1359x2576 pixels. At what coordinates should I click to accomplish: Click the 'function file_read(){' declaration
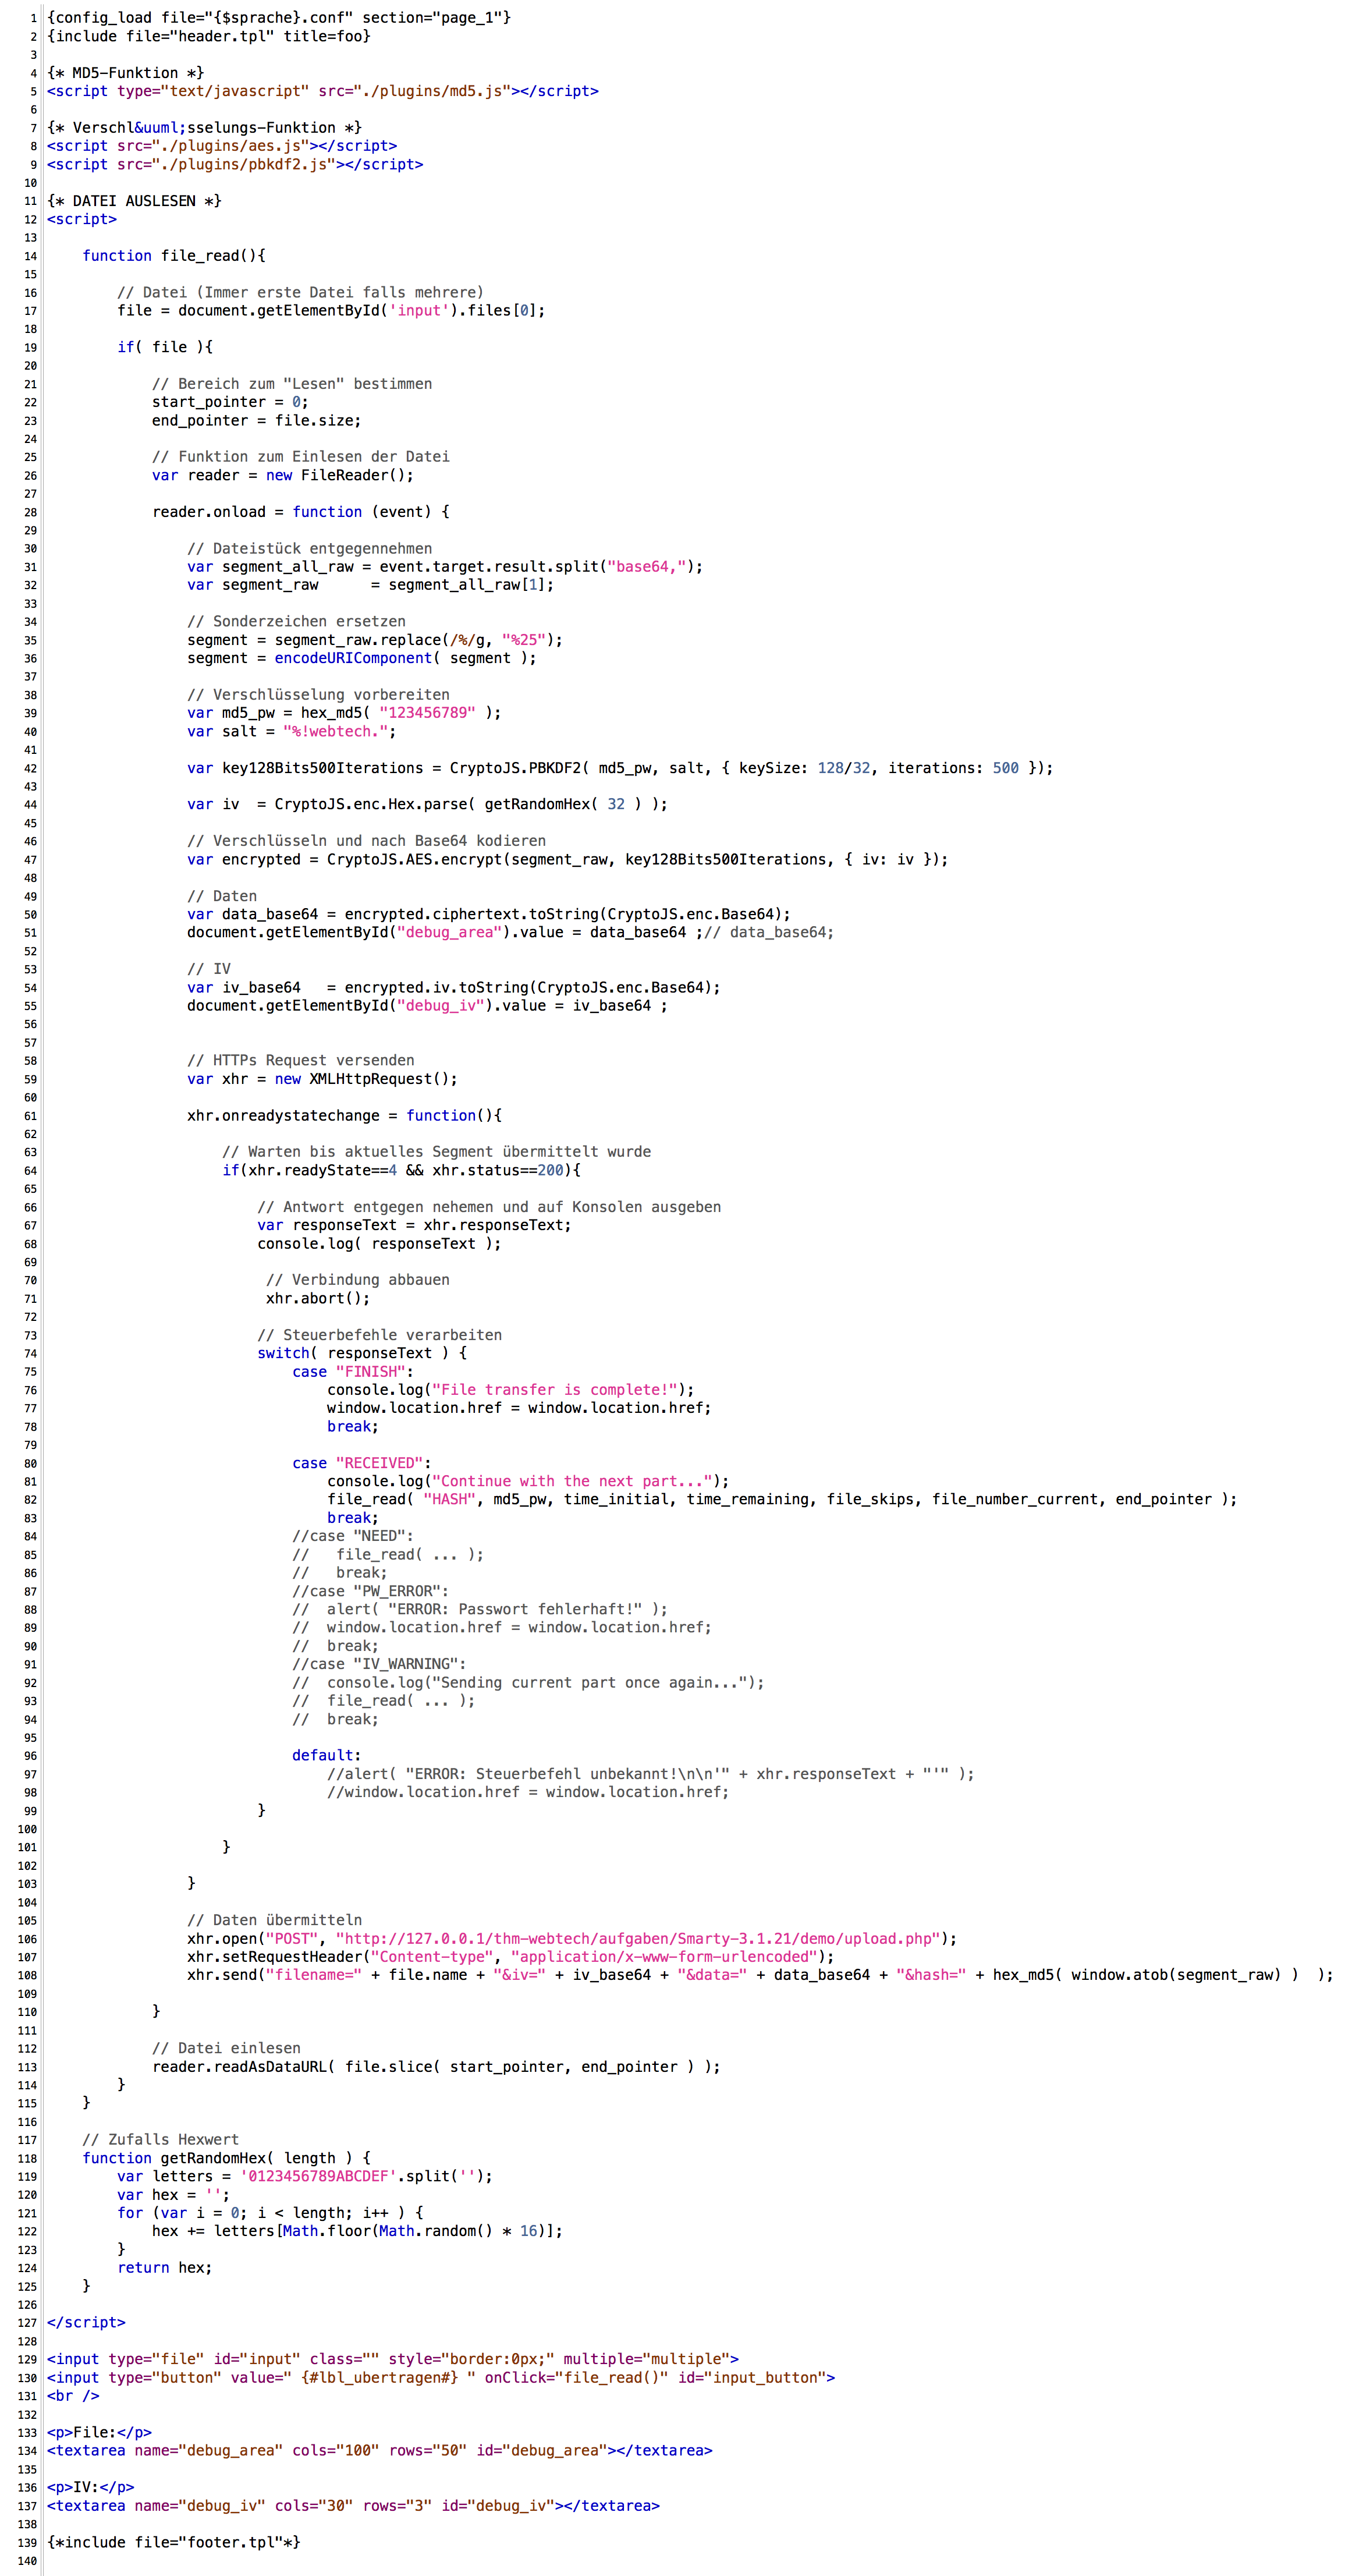(174, 256)
